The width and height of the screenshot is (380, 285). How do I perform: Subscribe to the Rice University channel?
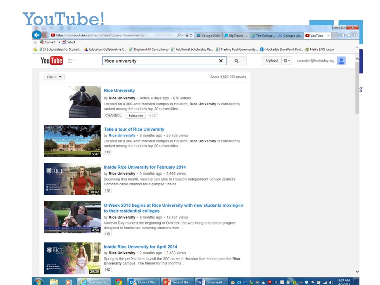136,116
